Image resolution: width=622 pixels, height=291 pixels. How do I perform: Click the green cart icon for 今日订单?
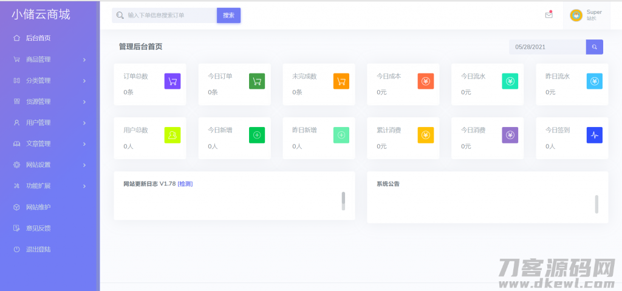click(257, 81)
